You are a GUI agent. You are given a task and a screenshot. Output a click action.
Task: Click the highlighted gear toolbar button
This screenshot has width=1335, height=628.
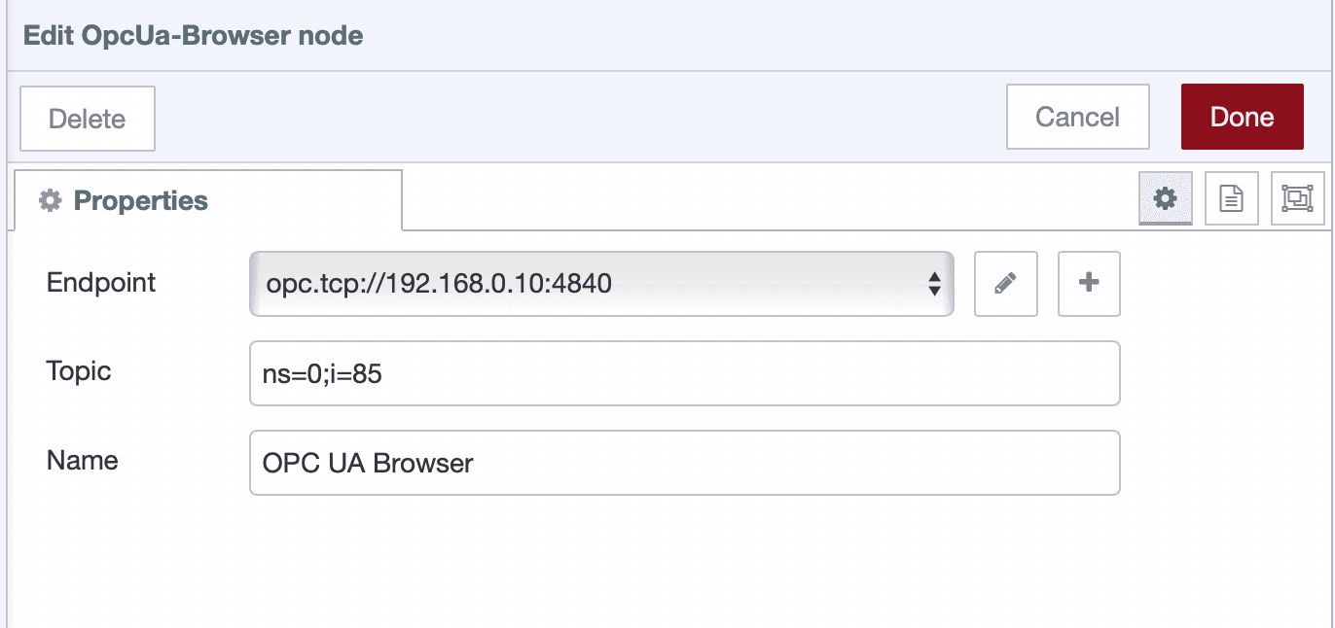1165,197
